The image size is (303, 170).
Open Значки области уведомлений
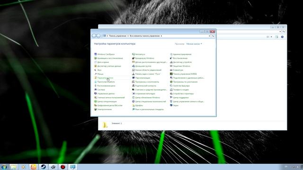pos(147,70)
